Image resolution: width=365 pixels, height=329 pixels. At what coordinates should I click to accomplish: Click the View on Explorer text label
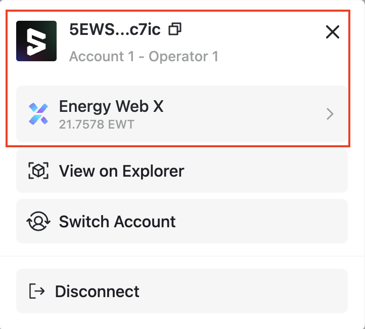[121, 171]
